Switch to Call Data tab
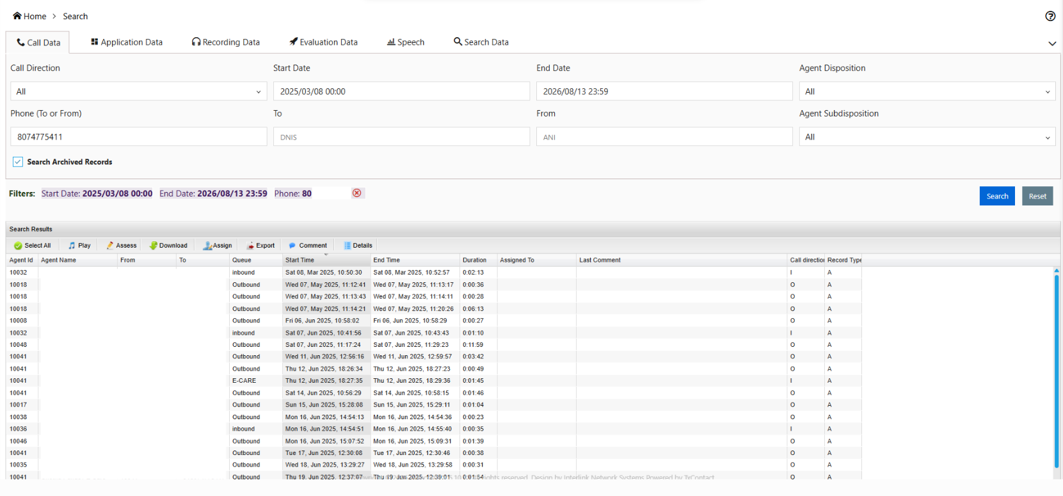The height and width of the screenshot is (496, 1063). point(38,42)
